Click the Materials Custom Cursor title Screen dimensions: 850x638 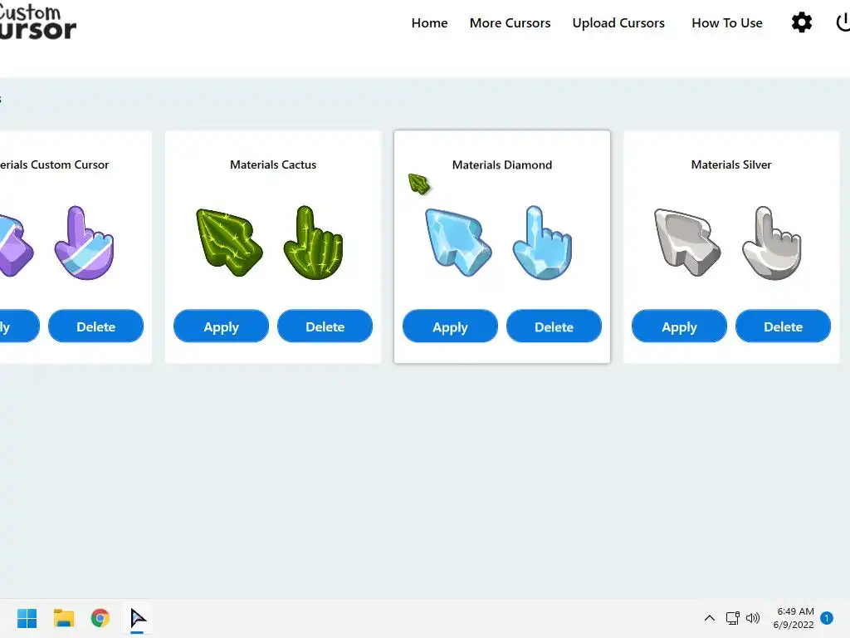(54, 164)
